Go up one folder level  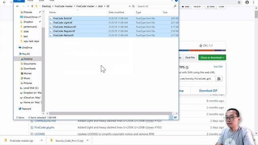[x=32, y=6]
